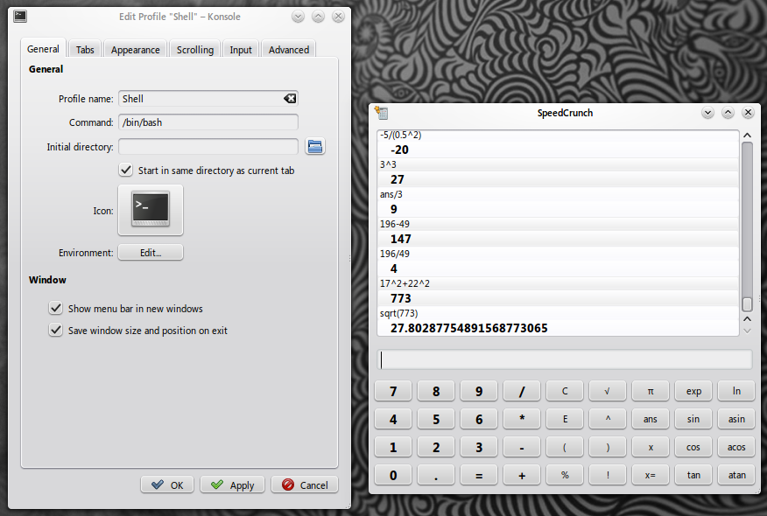Click the pi constant key in SpeedCrunch
The width and height of the screenshot is (767, 516).
650,391
